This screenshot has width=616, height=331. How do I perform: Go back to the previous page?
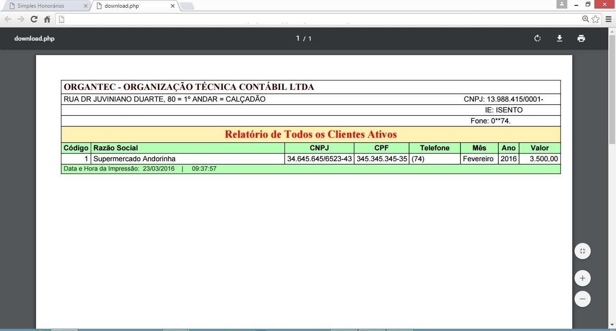(x=8, y=19)
